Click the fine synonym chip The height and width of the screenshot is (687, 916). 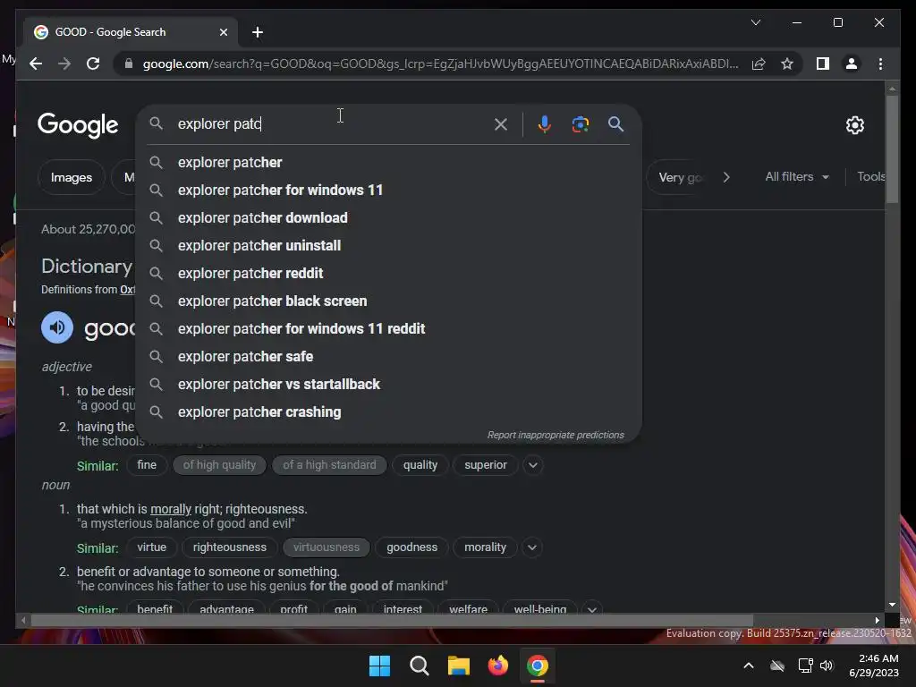(x=147, y=465)
